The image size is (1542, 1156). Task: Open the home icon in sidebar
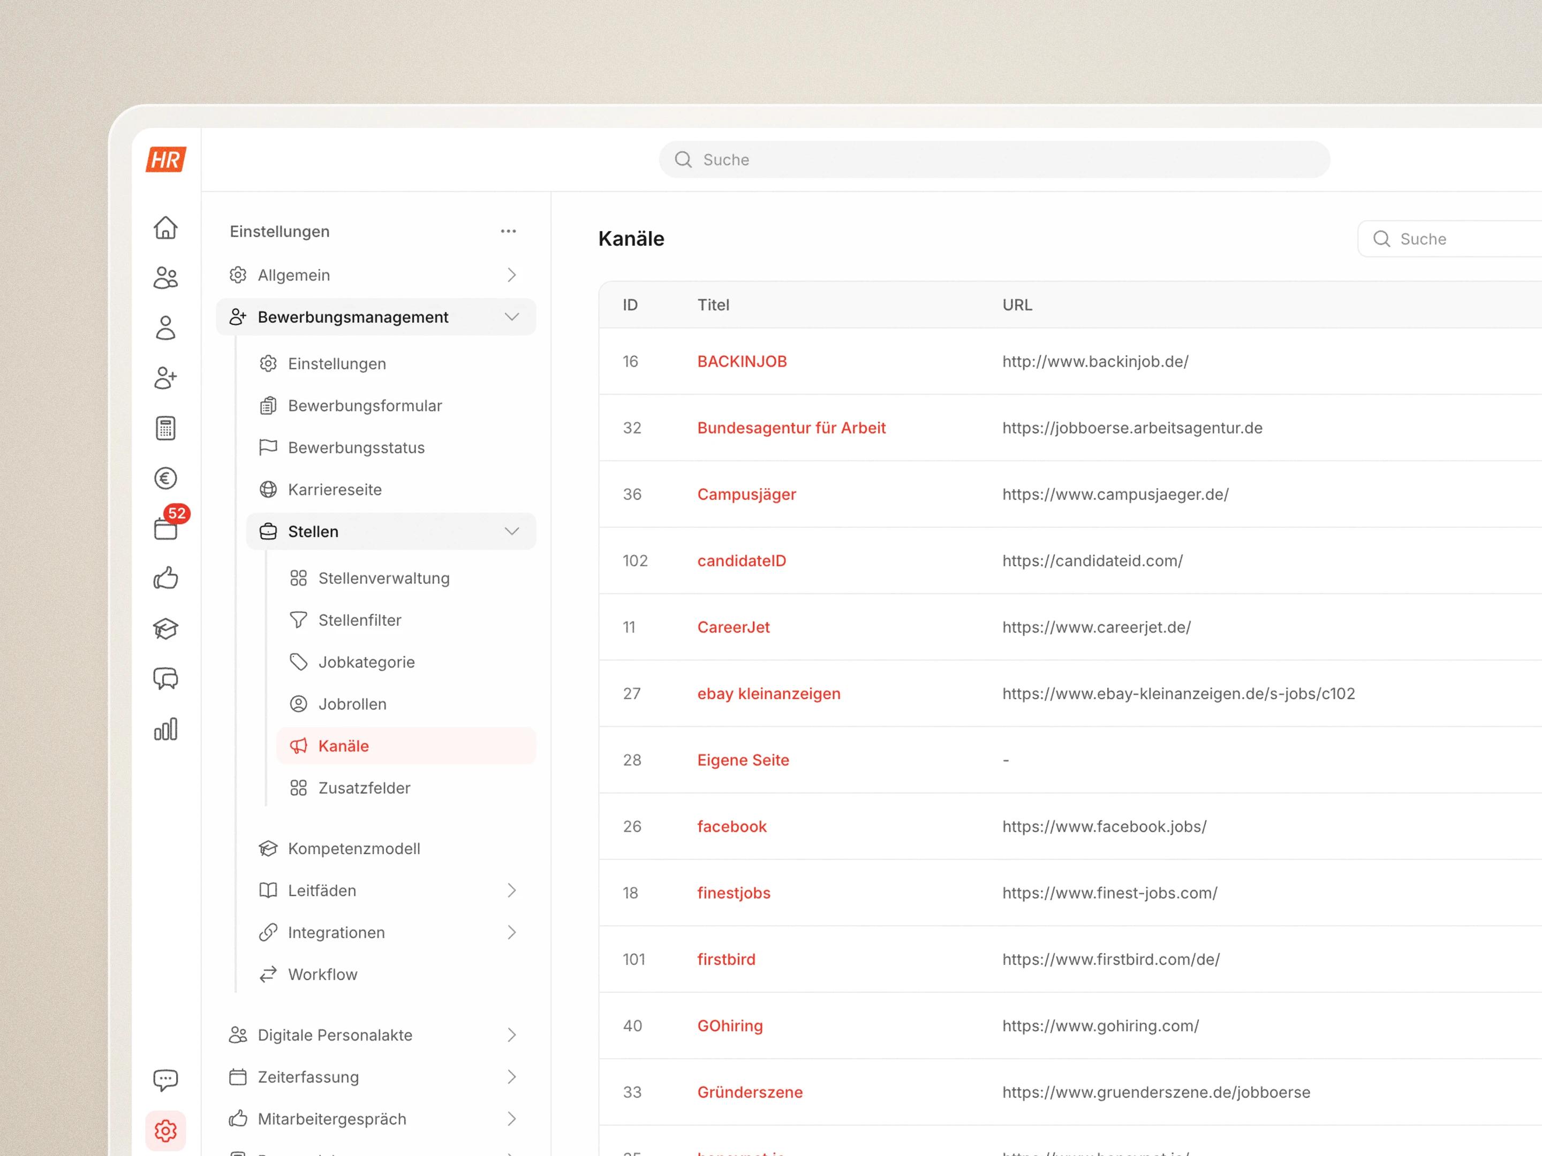(x=165, y=228)
